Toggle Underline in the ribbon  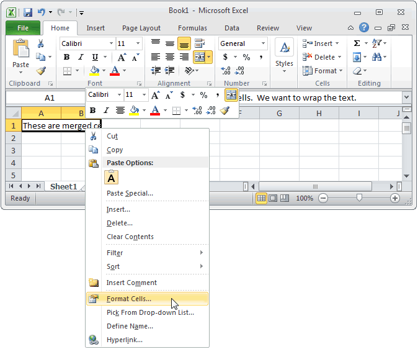[x=95, y=57]
